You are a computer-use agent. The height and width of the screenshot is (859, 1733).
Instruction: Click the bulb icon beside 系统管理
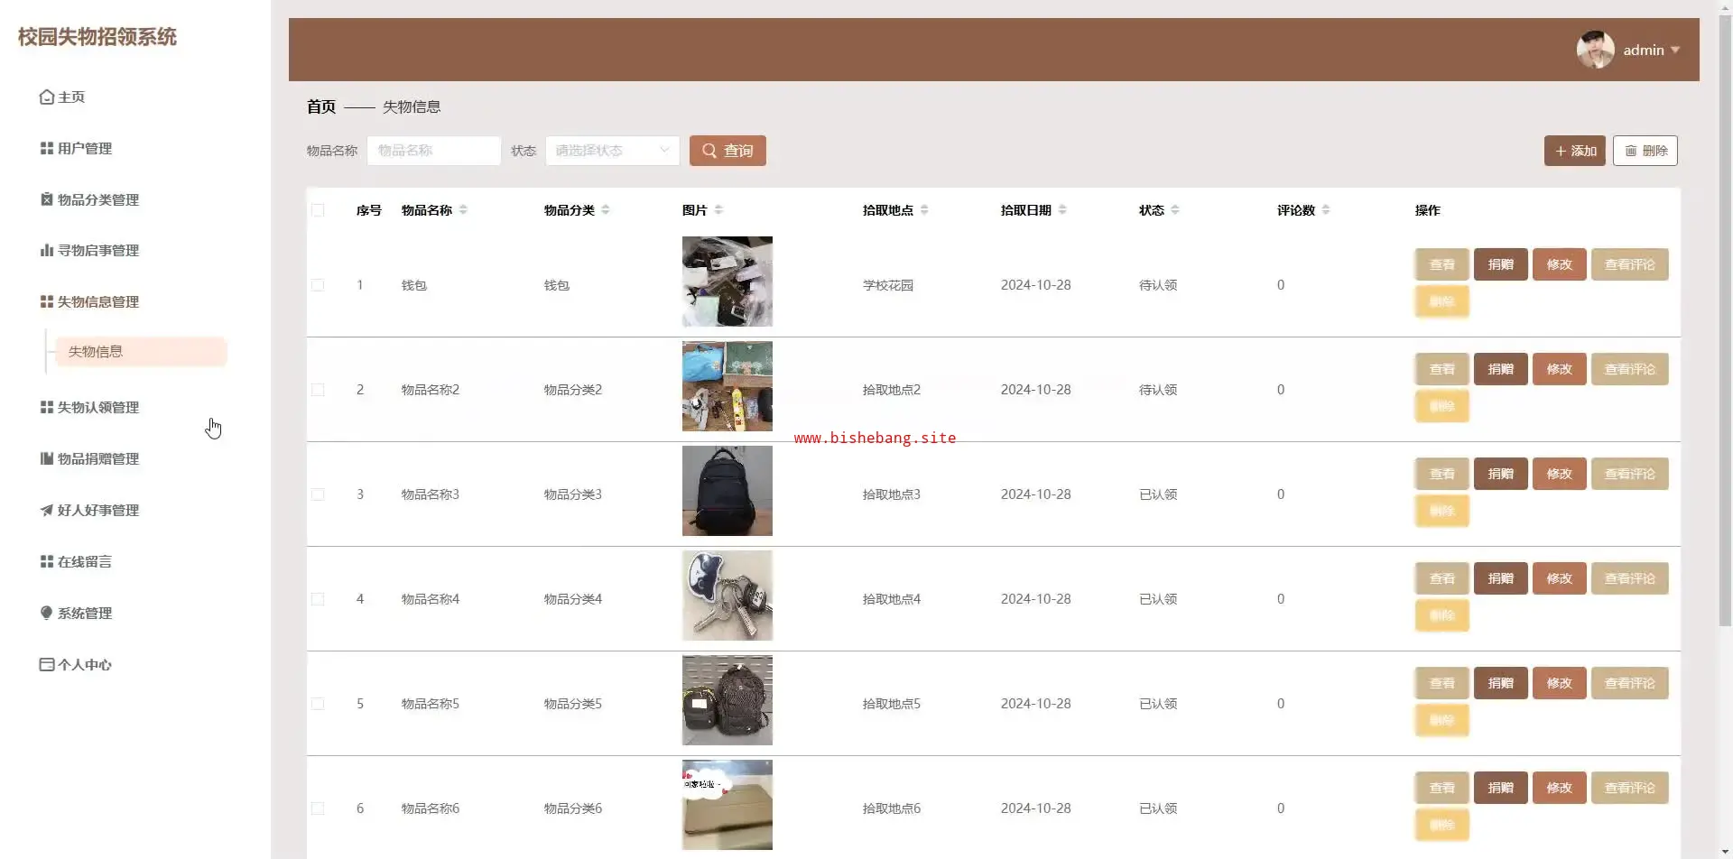point(46,613)
